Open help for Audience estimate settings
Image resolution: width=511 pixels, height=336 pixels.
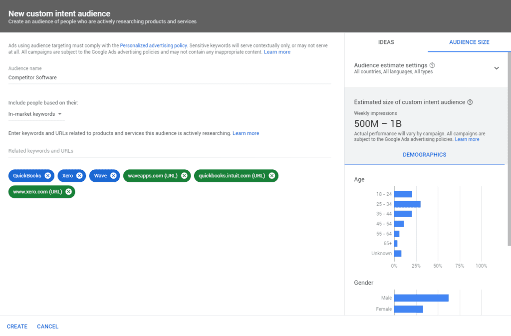432,65
